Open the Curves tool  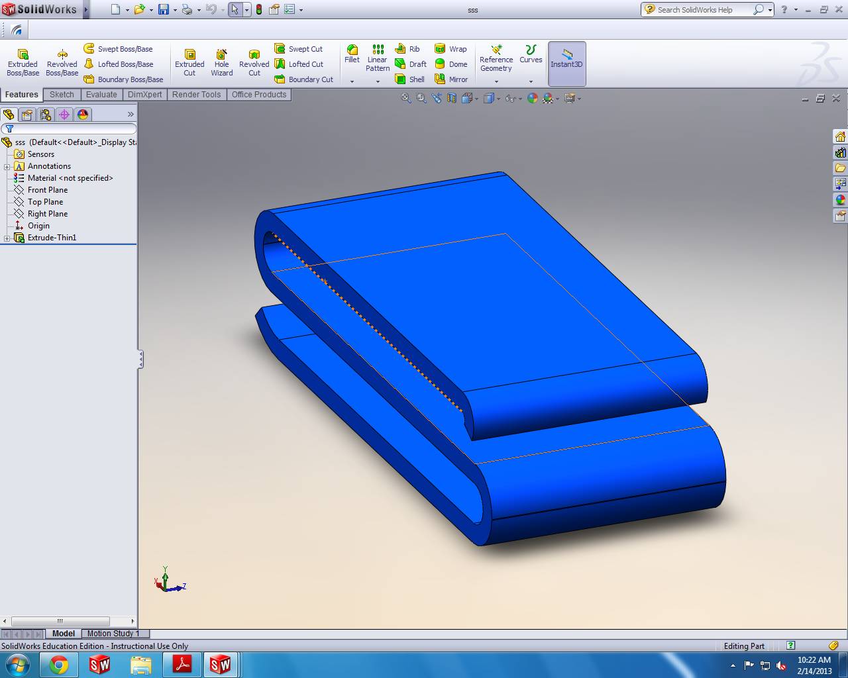pos(531,54)
